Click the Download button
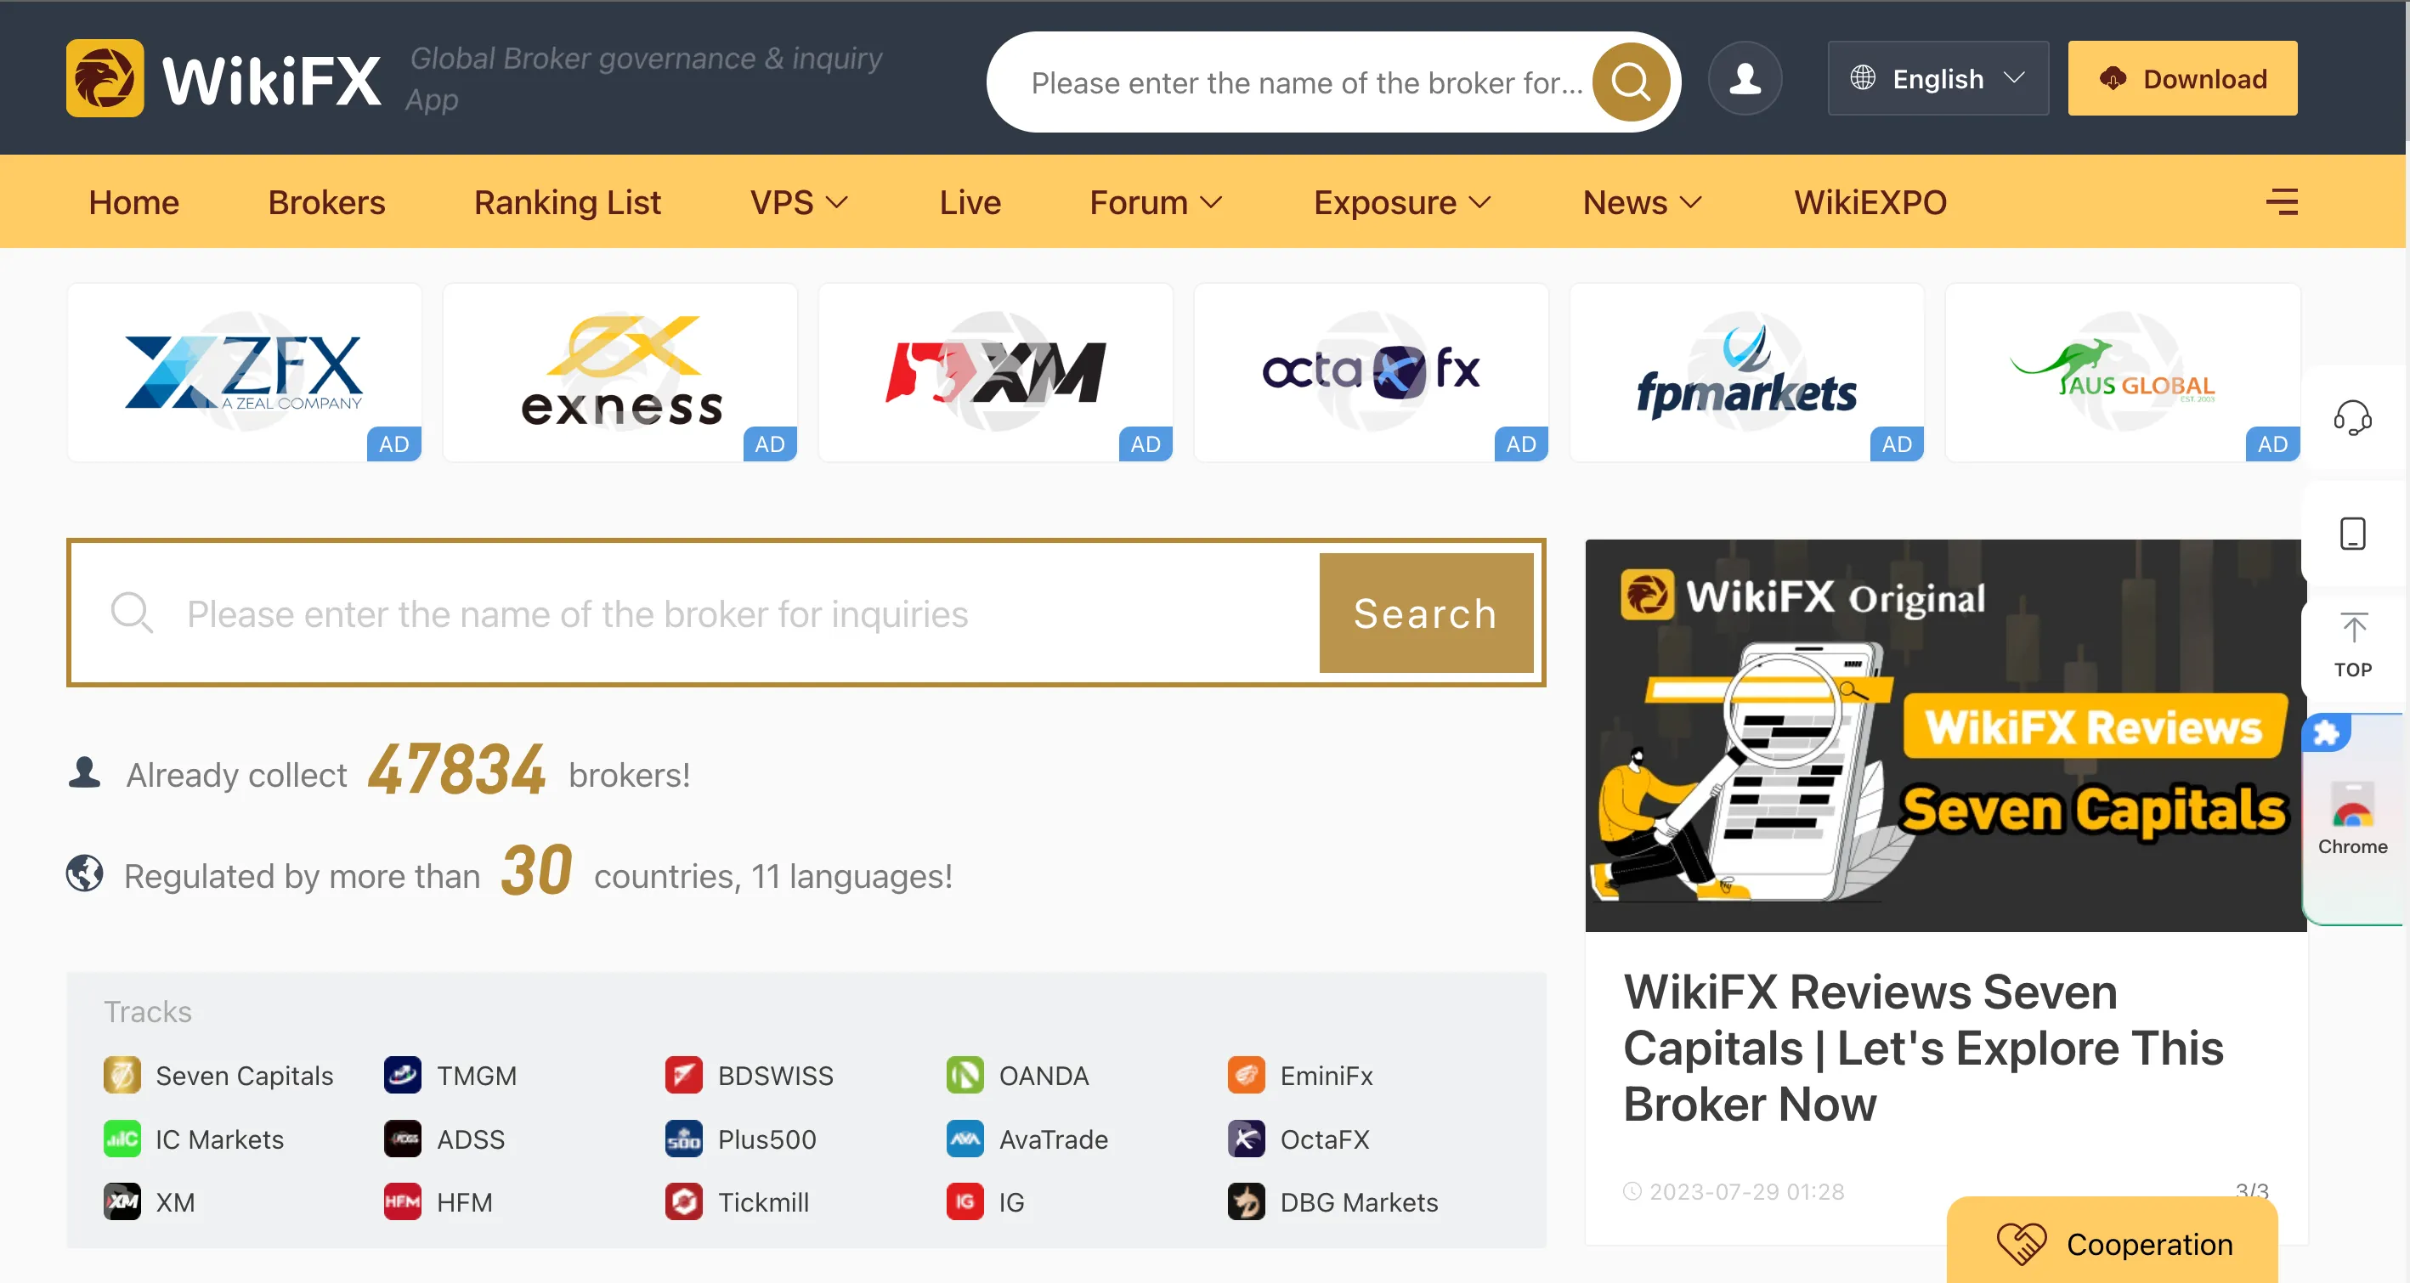 click(2182, 78)
